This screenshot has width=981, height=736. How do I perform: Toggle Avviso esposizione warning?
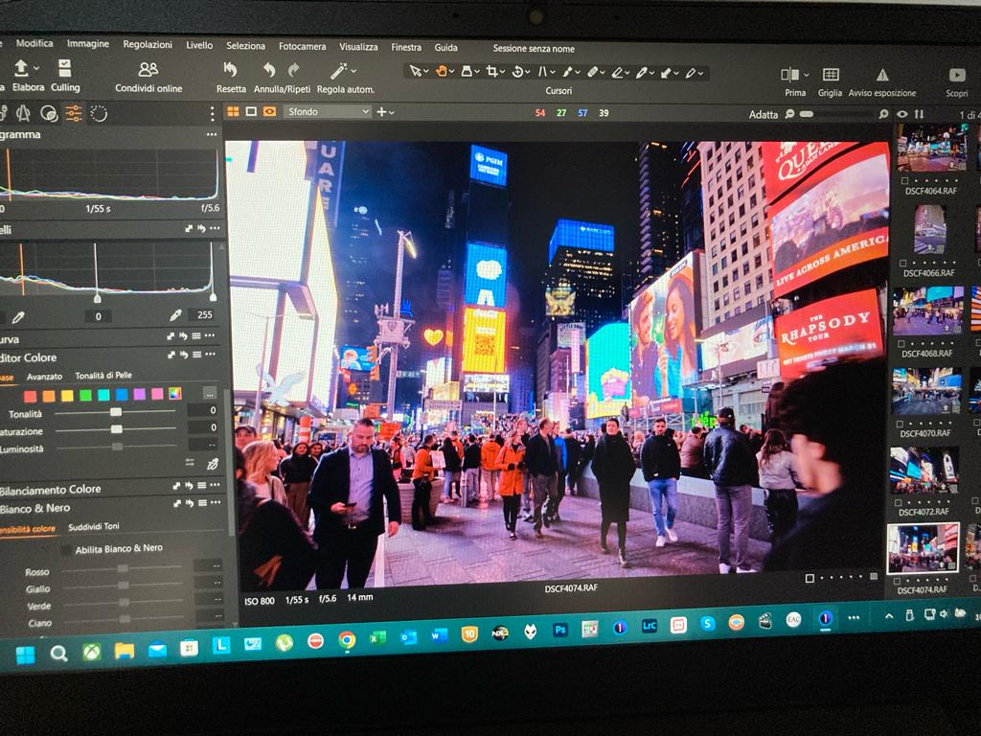882,75
